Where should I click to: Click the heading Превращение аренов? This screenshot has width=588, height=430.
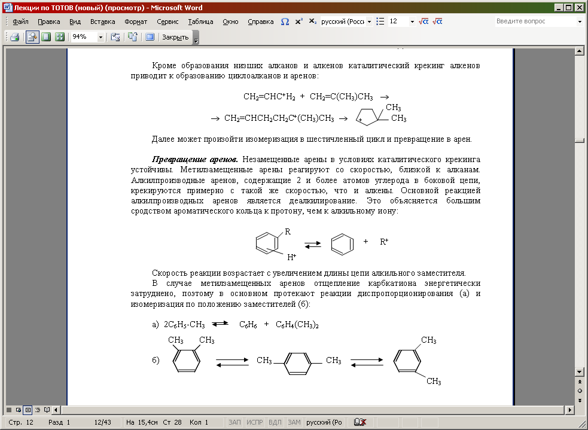194,159
